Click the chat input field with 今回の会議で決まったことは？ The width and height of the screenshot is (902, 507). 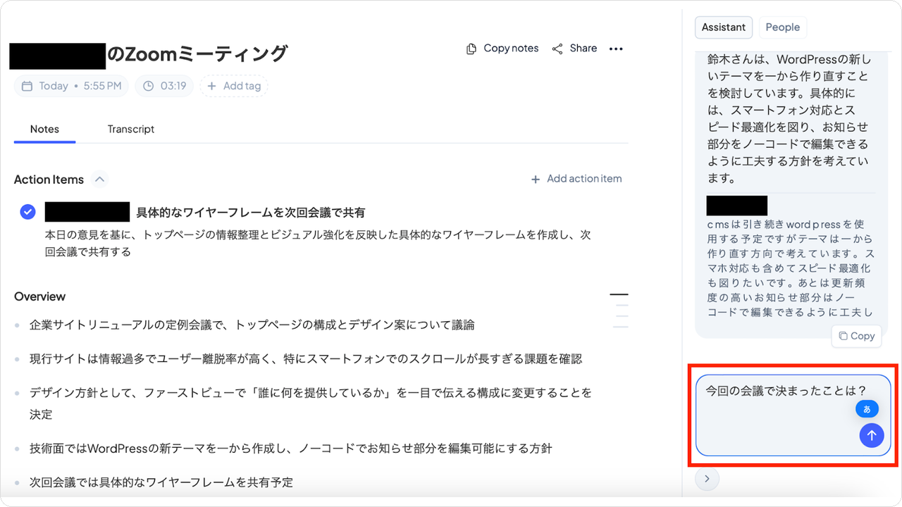(793, 415)
